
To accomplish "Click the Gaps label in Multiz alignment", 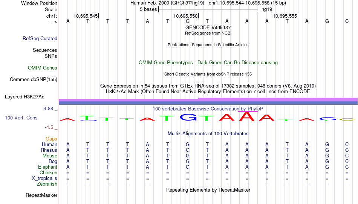I will point(51,139).
